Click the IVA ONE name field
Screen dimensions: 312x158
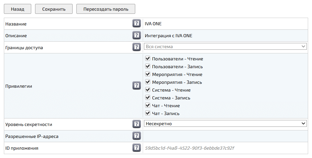225,24
